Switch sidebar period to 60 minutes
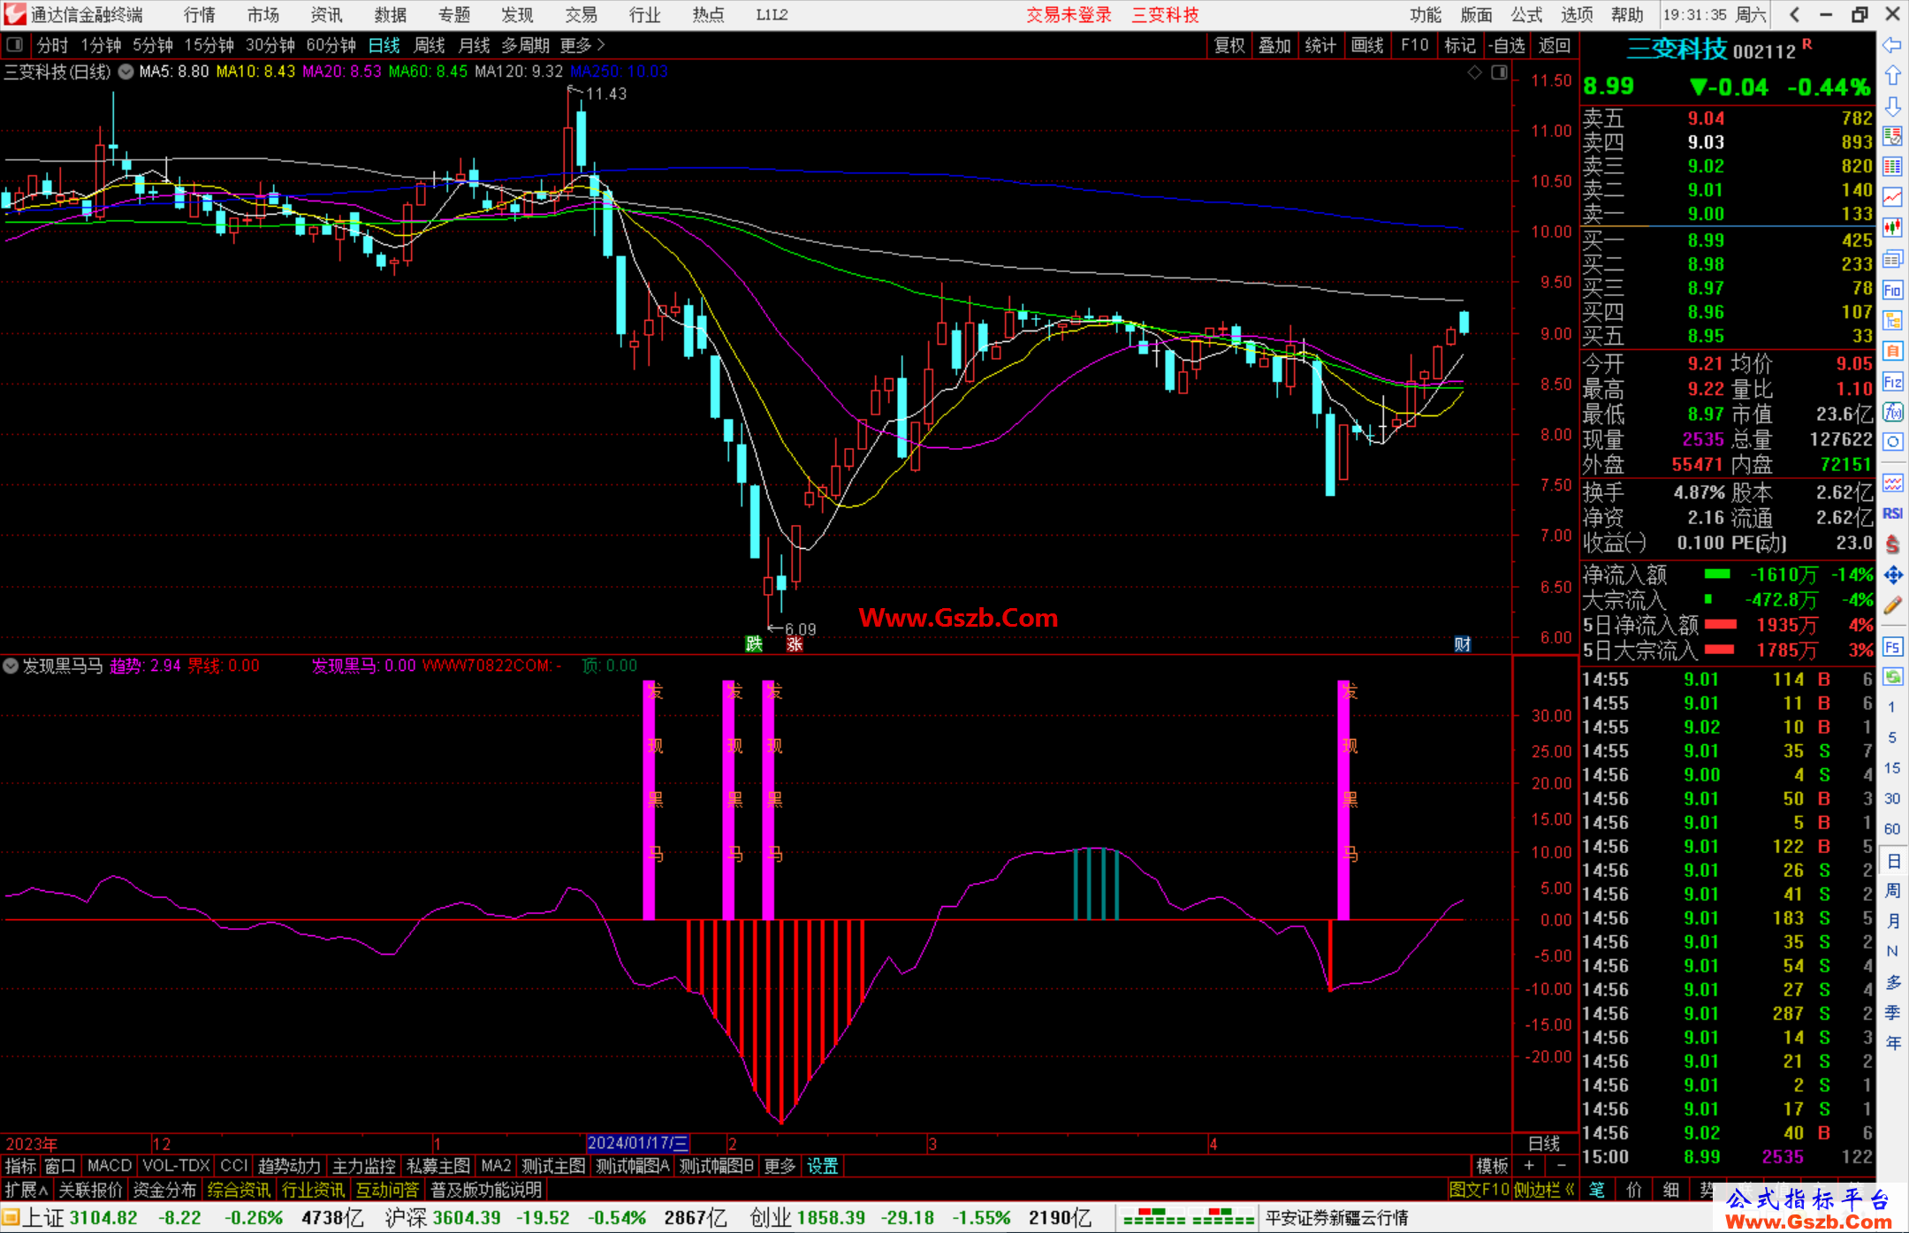 click(x=1891, y=829)
